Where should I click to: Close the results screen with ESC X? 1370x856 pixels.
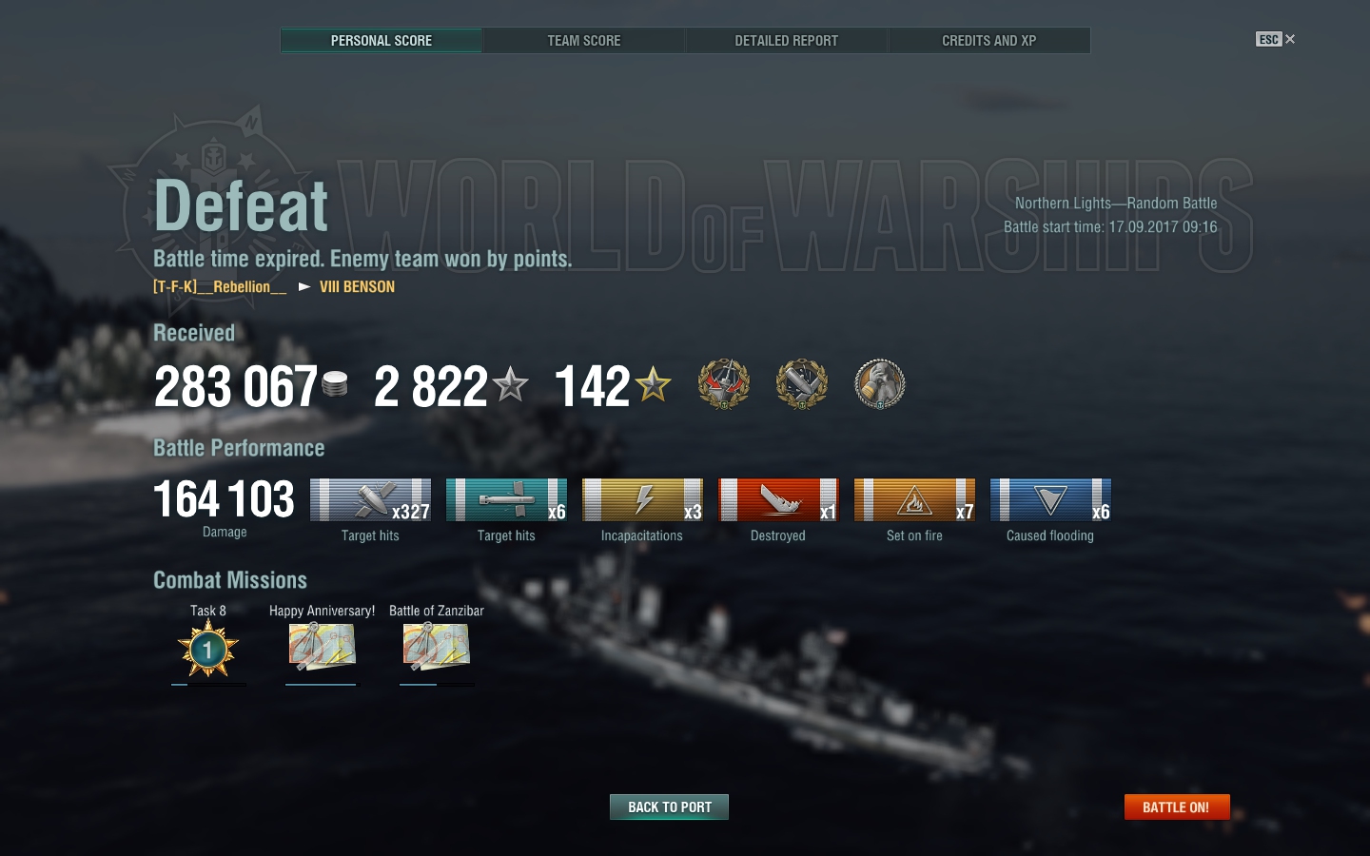(x=1276, y=39)
